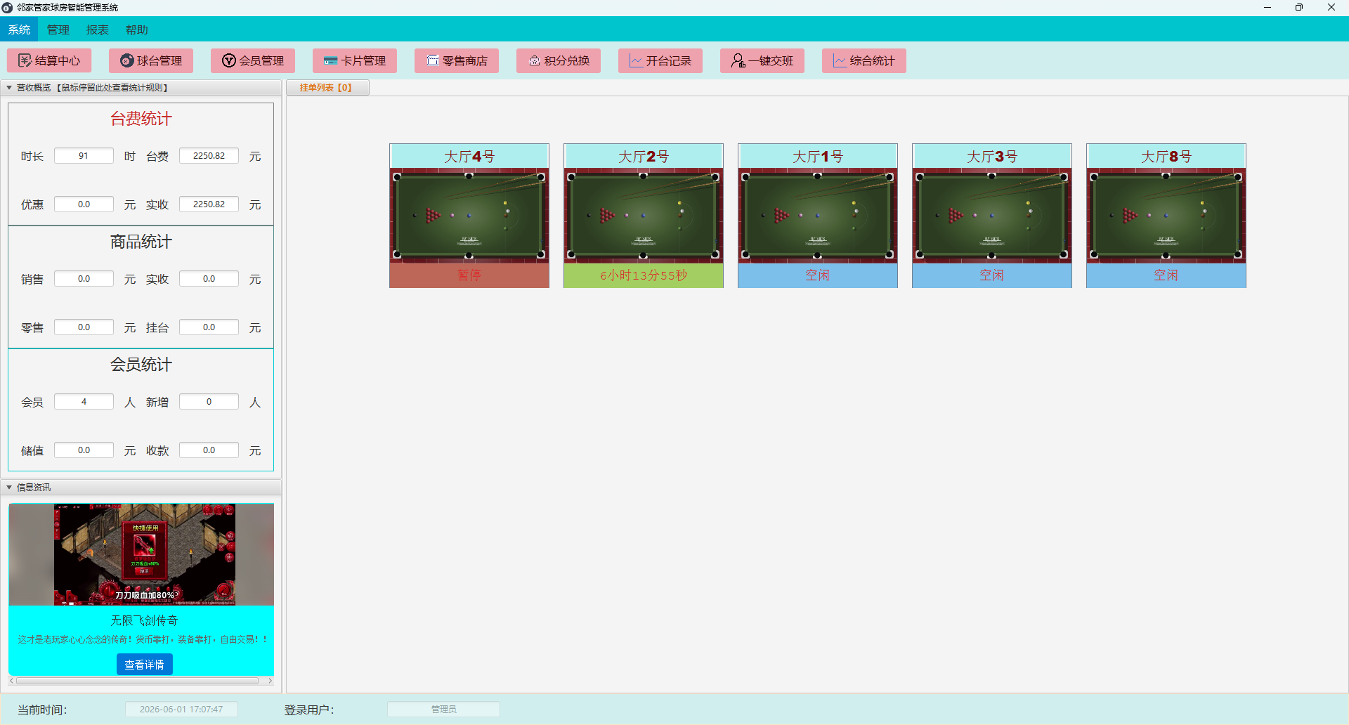1349x725 pixels.
Task: Click the 销售 amount field
Action: (84, 279)
